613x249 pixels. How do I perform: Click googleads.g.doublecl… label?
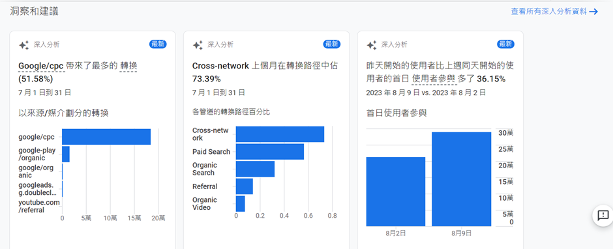38,189
